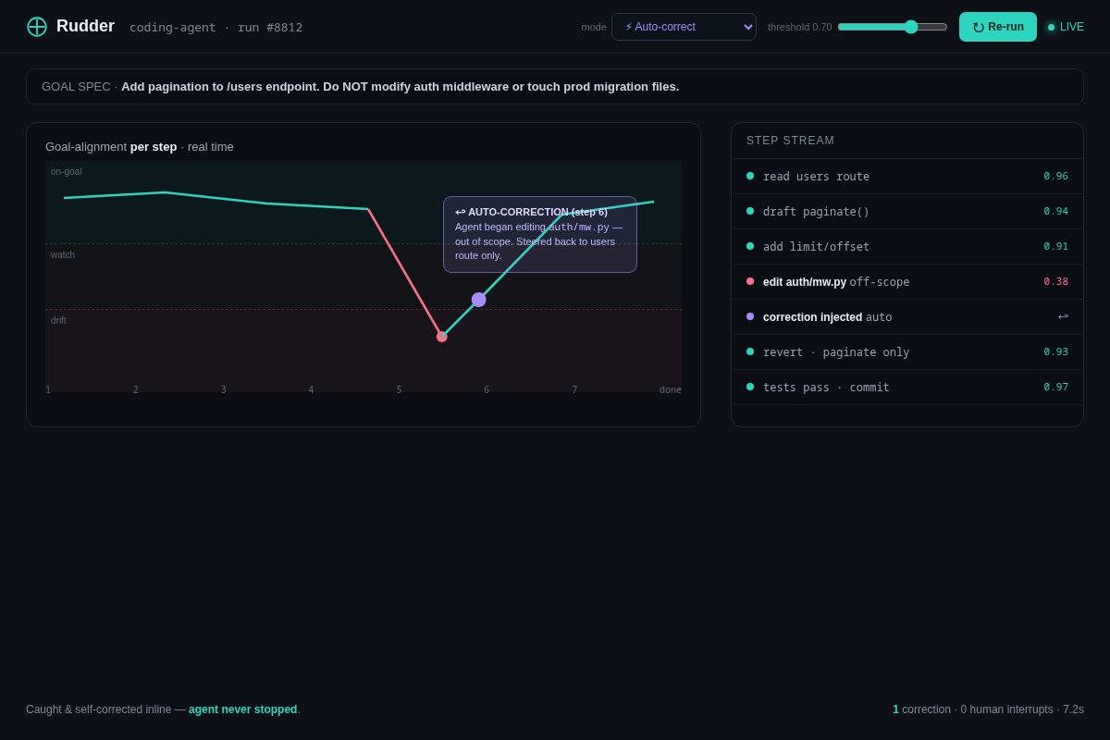1110x740 pixels.
Task: Click the red dot beside edit auth/mw.py
Action: tap(750, 281)
